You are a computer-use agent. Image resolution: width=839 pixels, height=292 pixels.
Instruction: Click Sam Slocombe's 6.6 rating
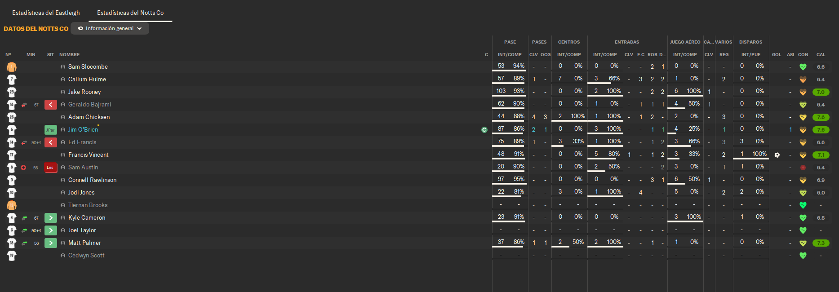coord(821,67)
